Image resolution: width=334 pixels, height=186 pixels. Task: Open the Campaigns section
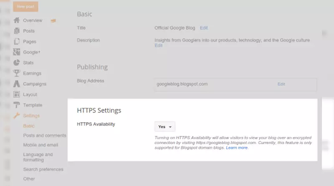[35, 84]
